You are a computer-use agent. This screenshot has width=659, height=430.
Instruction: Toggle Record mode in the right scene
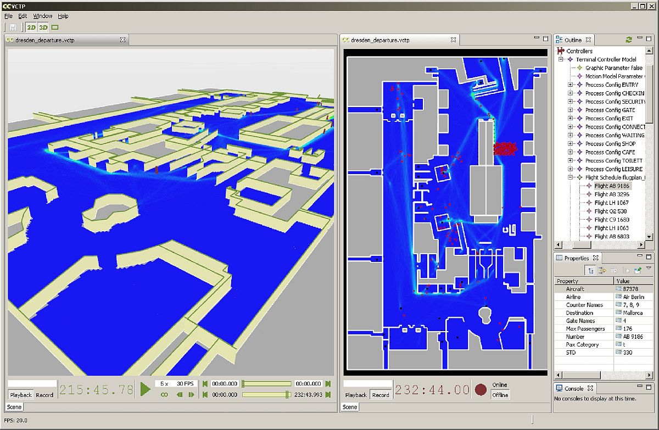380,395
